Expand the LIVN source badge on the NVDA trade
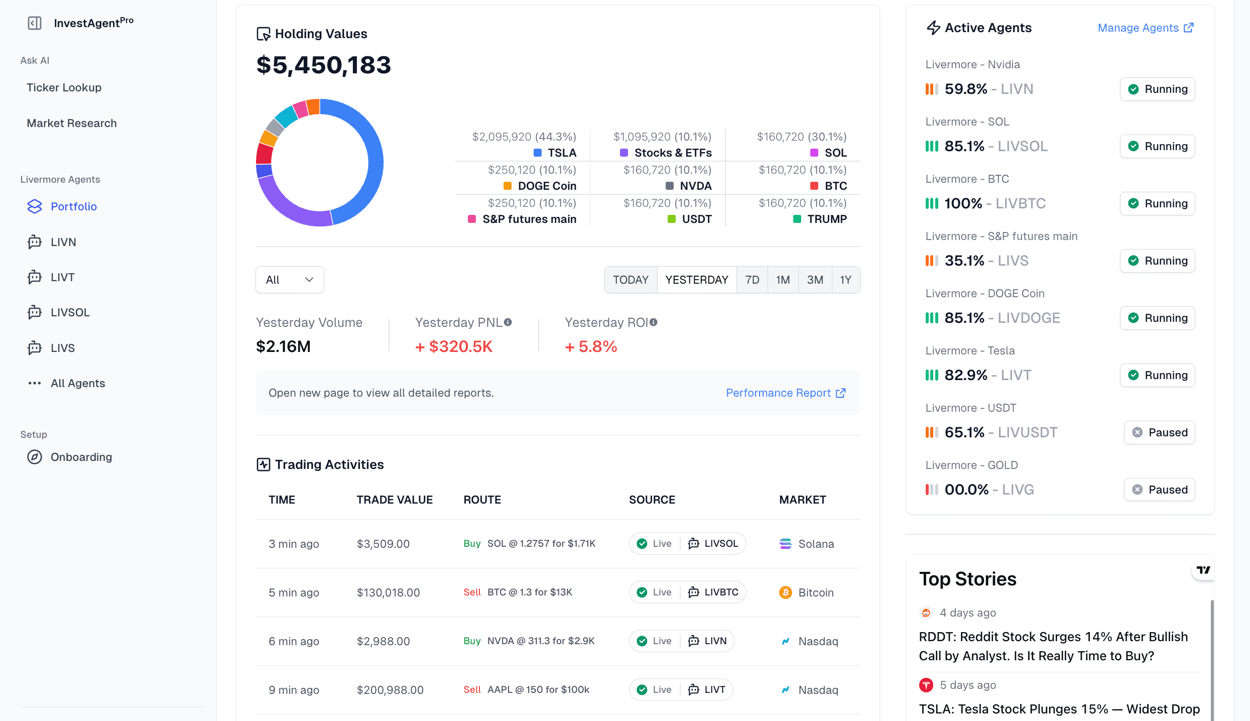Image resolution: width=1250 pixels, height=721 pixels. pyautogui.click(x=708, y=641)
